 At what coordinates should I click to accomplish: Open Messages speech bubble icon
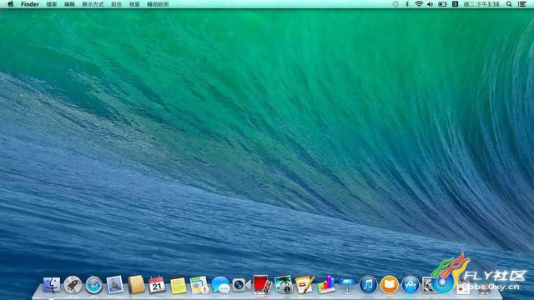click(220, 285)
